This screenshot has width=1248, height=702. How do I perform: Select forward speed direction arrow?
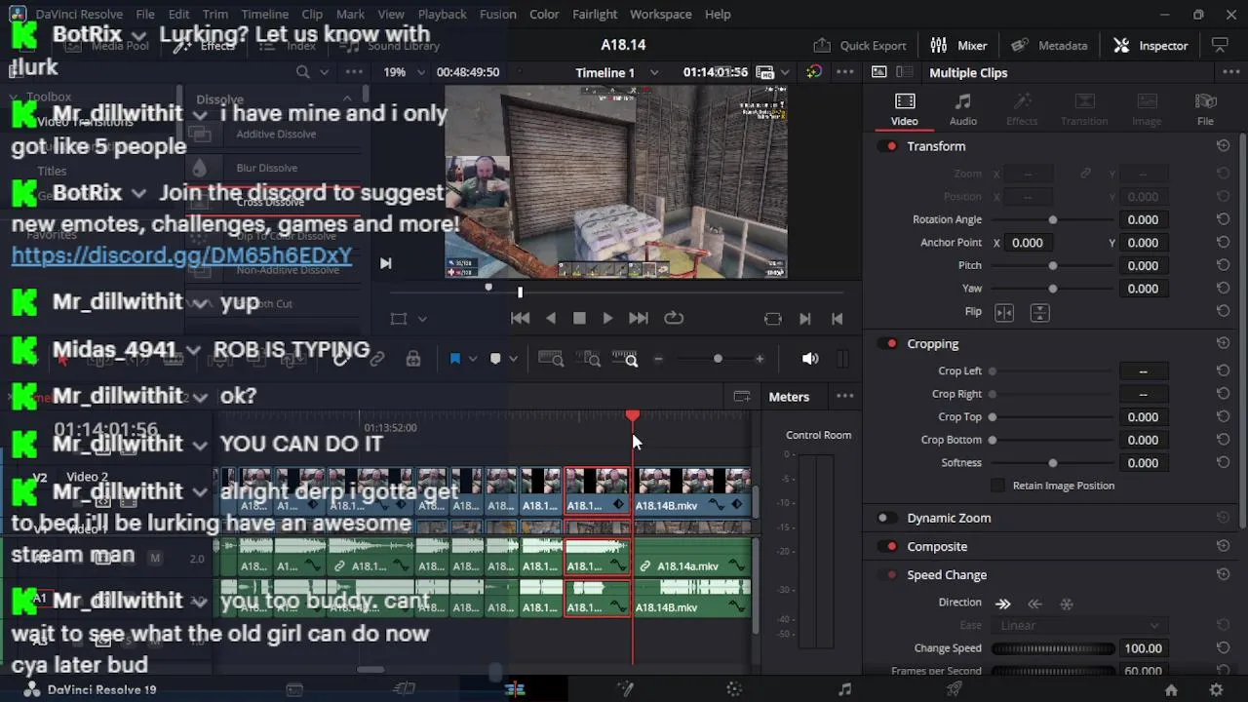click(1003, 604)
